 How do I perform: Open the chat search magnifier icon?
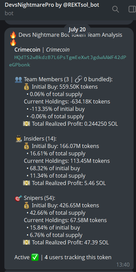tap(116, 9)
